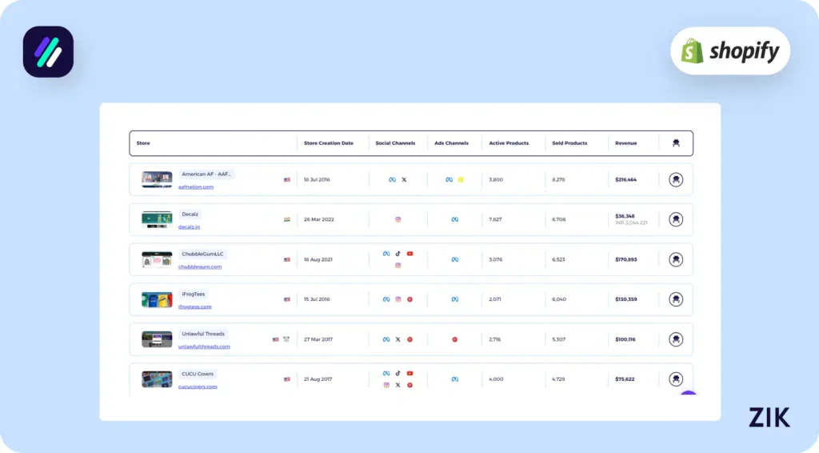Open iFrogTees' Instagram social icon
Viewport: 819px width, 453px height.
pyautogui.click(x=398, y=299)
